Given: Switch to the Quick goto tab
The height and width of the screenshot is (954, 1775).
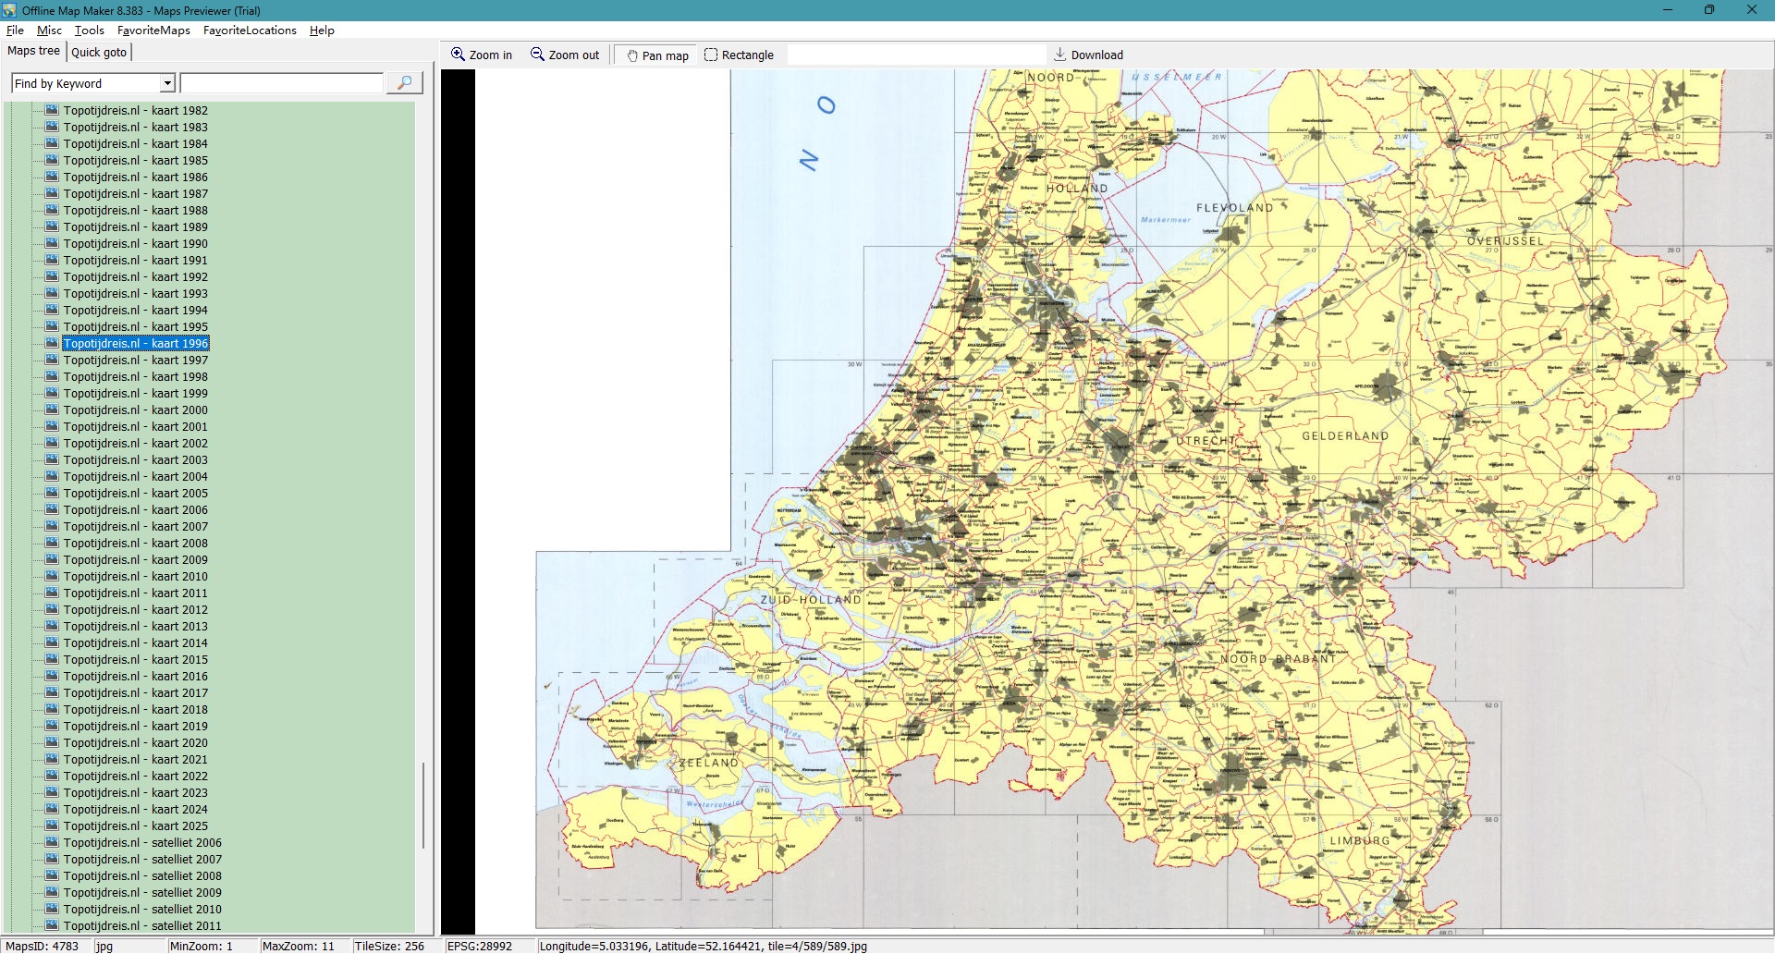Looking at the screenshot, I should (x=99, y=52).
